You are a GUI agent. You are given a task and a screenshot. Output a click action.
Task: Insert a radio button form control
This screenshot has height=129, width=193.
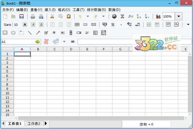click(54, 33)
